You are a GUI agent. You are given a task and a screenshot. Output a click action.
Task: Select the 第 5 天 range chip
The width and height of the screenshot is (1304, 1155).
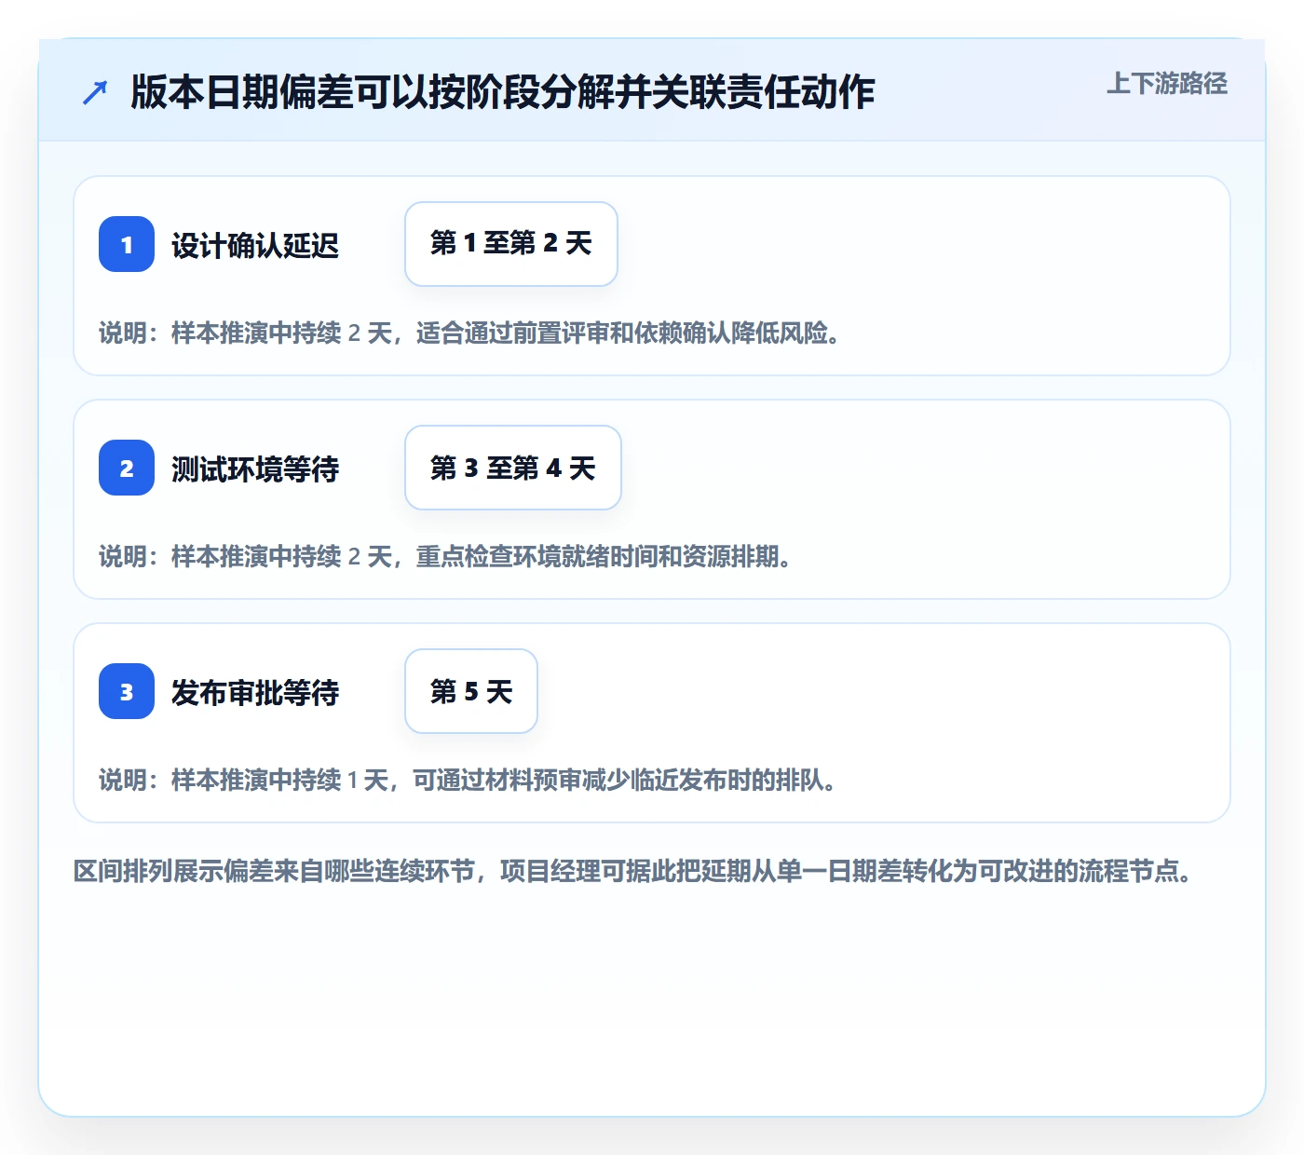[471, 691]
